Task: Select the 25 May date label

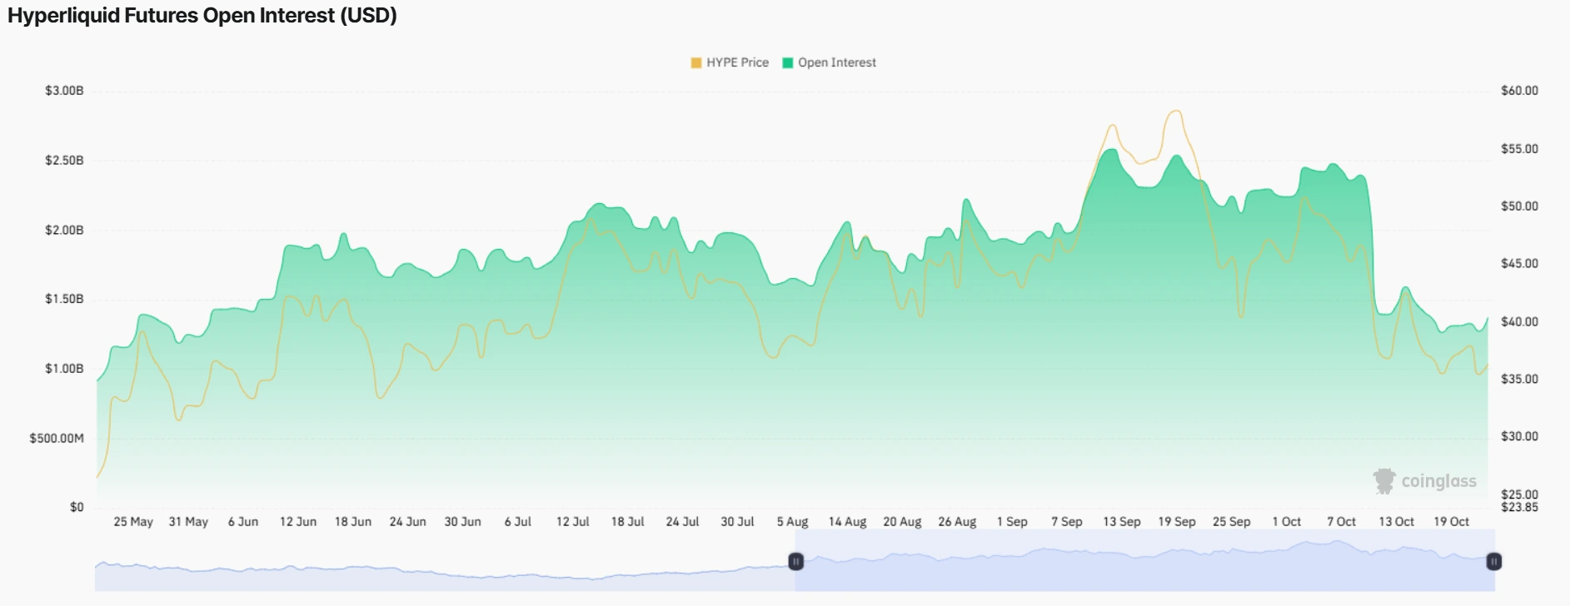Action: click(133, 522)
